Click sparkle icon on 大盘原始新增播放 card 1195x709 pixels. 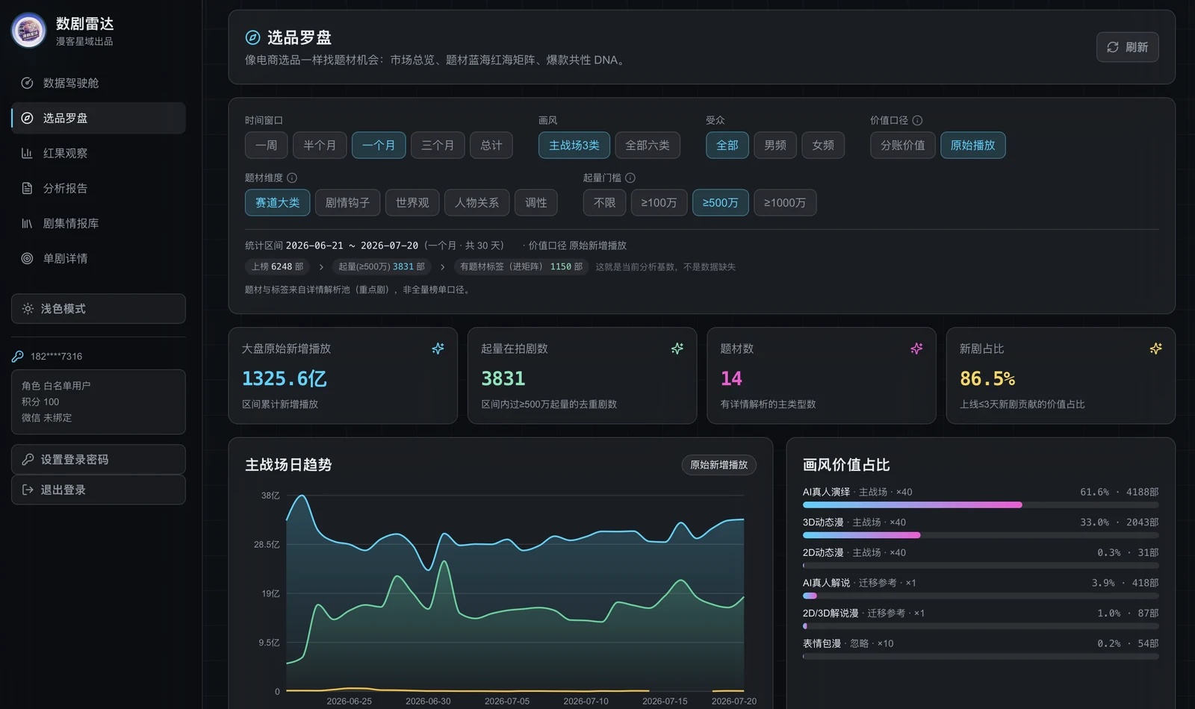[438, 349]
